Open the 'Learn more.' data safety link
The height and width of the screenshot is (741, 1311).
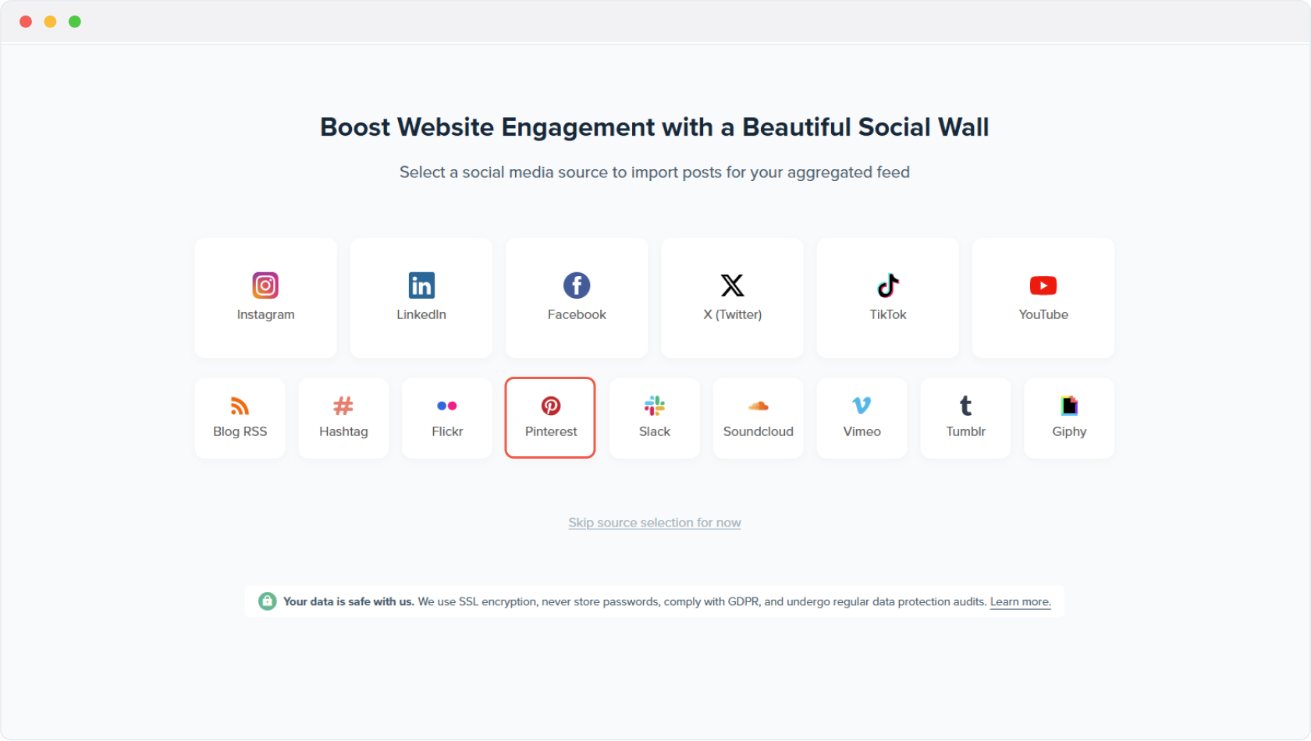coord(1020,601)
